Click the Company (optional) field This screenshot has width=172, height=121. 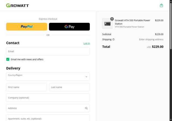[x=48, y=97]
